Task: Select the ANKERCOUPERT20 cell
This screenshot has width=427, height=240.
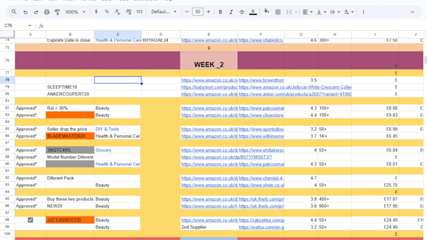Action: (x=70, y=94)
